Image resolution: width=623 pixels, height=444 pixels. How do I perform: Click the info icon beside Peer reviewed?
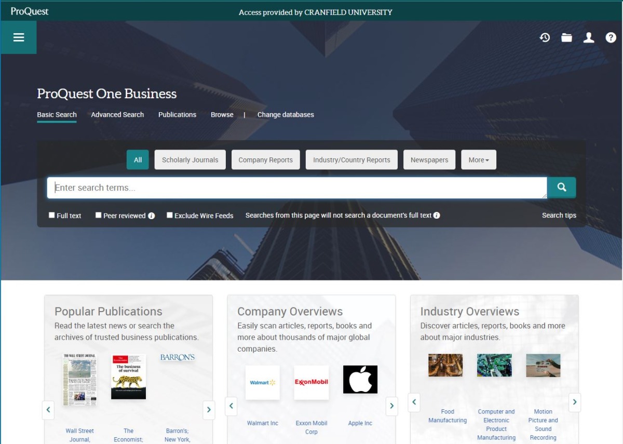pos(151,215)
